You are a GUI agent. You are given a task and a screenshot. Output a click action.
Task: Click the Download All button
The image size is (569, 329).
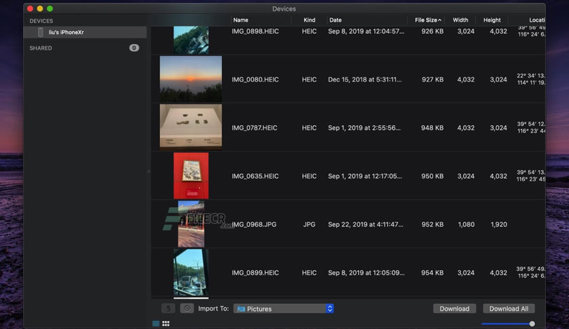pos(508,309)
